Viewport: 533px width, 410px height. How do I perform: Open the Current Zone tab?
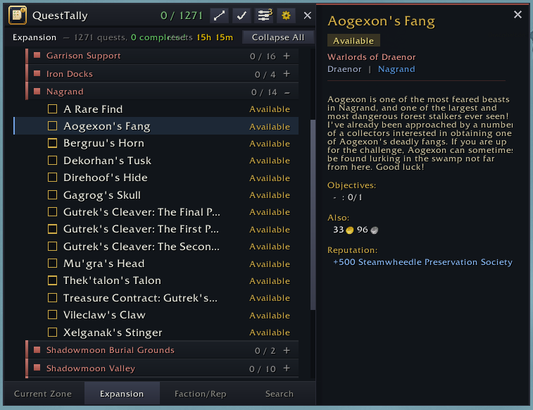click(43, 394)
